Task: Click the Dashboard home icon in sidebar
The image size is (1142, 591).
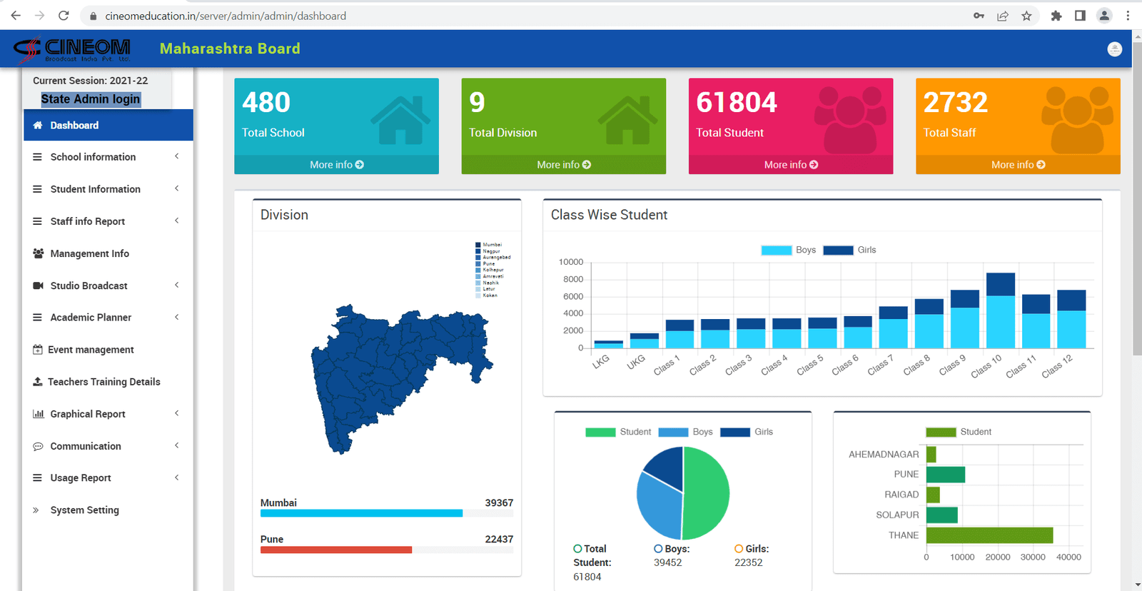Action: pos(38,126)
